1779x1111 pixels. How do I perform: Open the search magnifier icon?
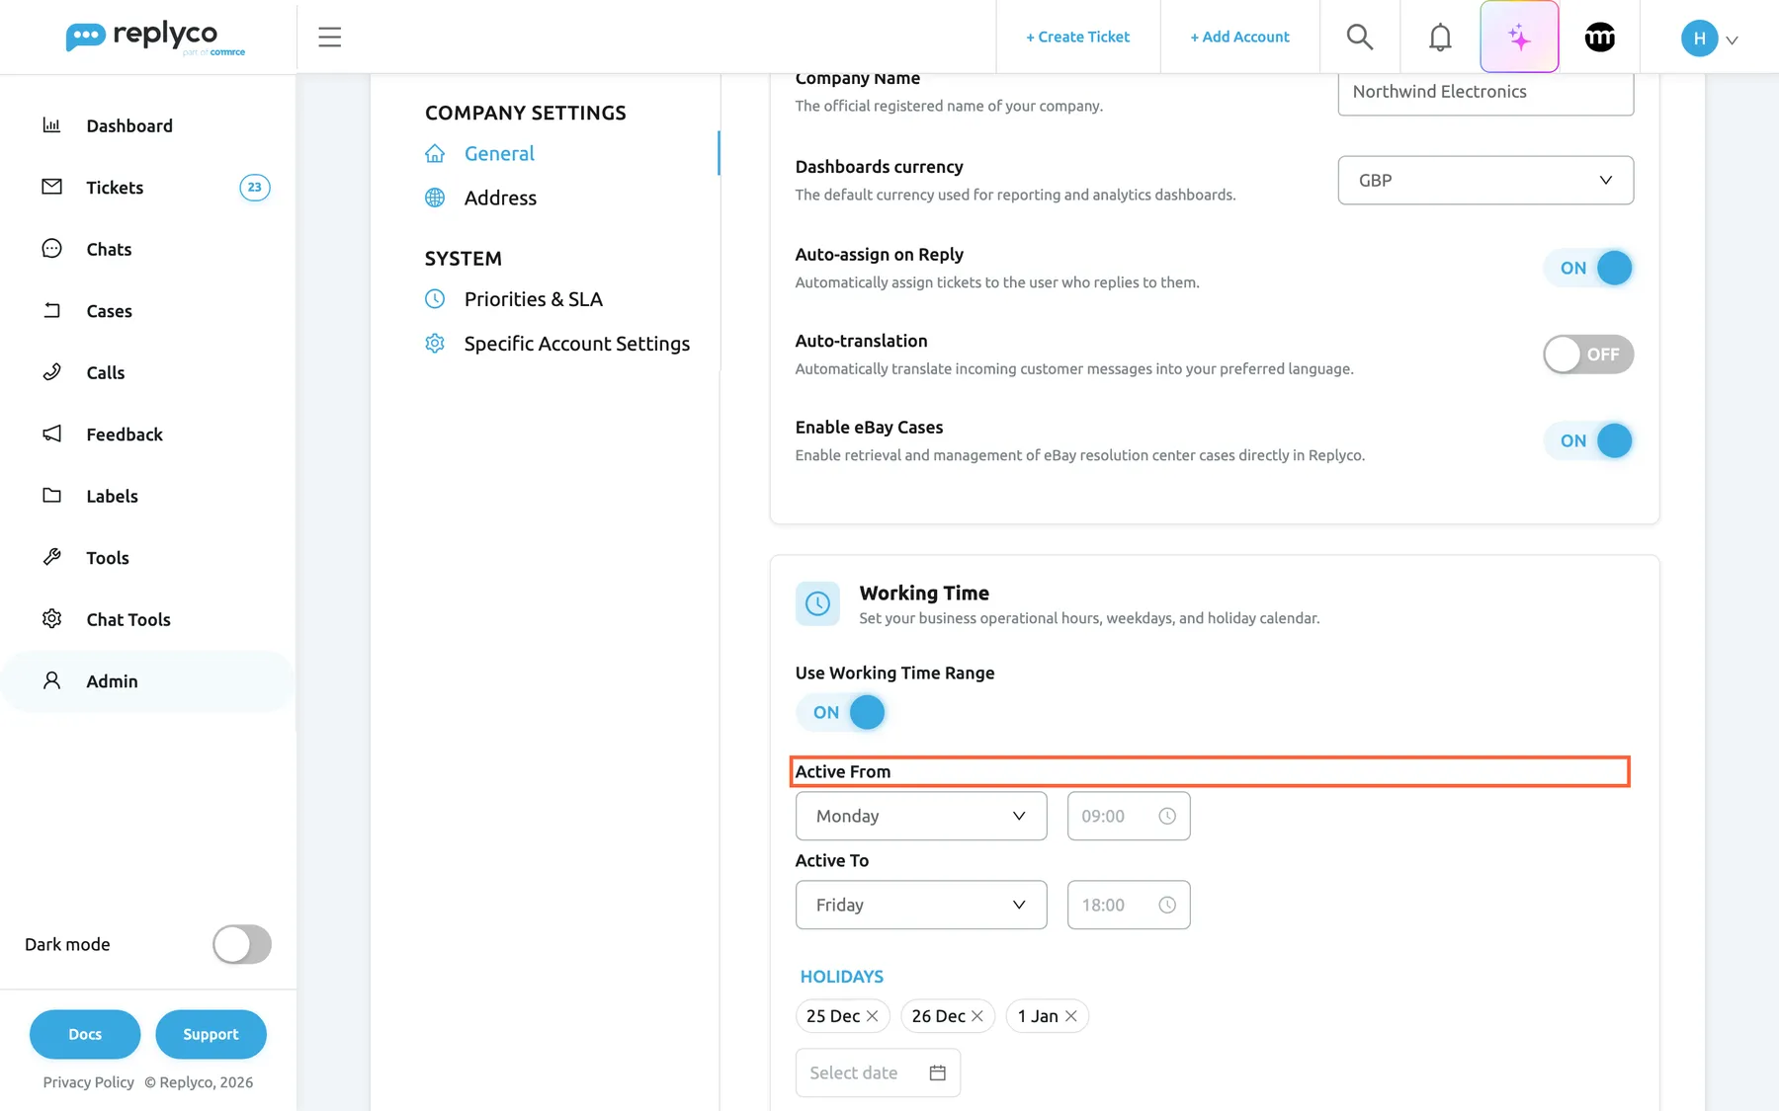tap(1360, 37)
